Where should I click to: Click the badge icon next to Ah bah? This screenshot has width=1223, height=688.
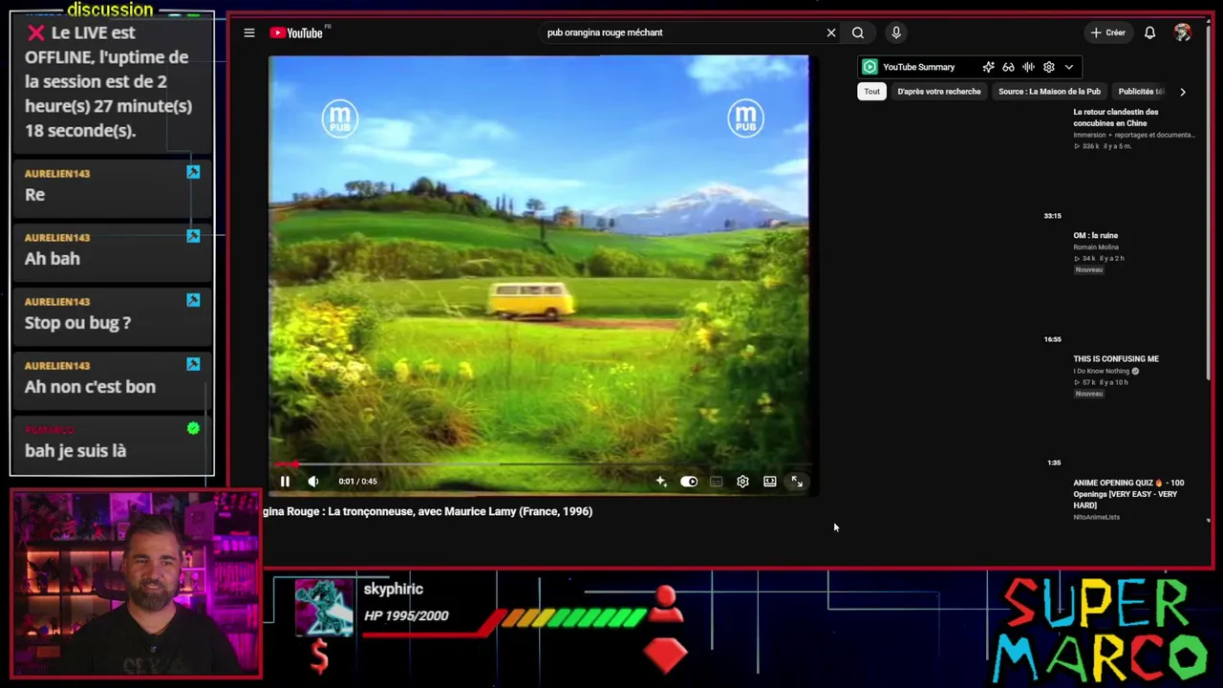[193, 236]
